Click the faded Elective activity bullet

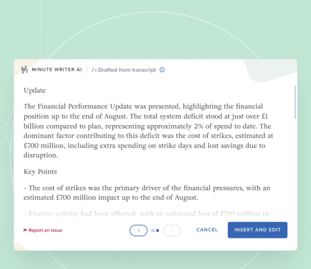146,214
